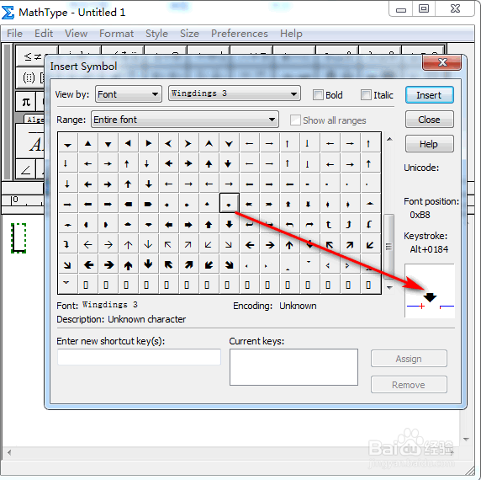Open the Size menu

point(189,34)
